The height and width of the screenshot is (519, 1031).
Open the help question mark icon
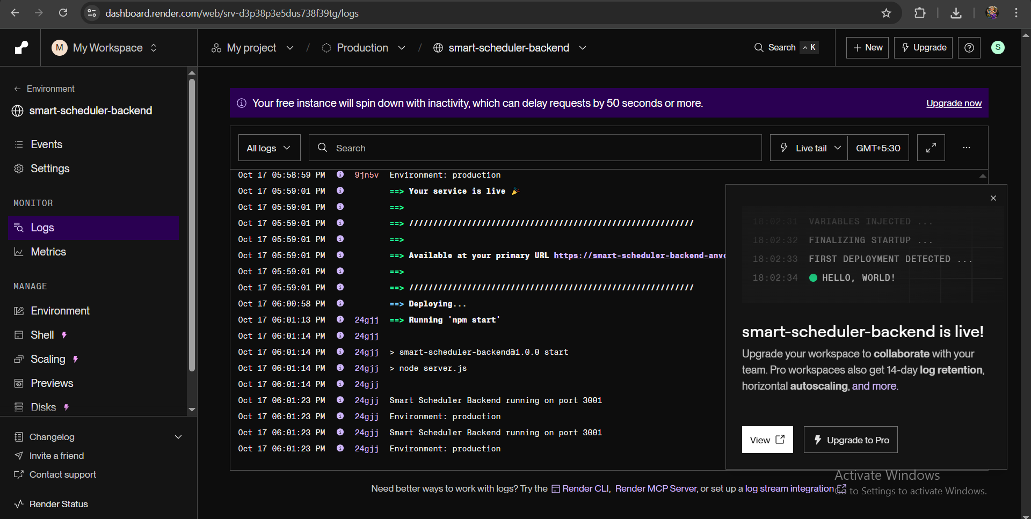[969, 48]
